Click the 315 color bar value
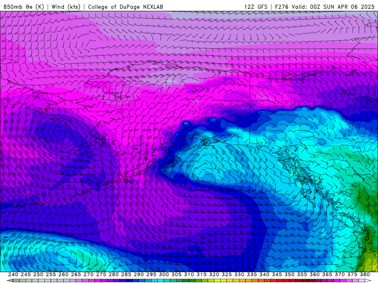This screenshot has width=378, height=283. click(201, 275)
